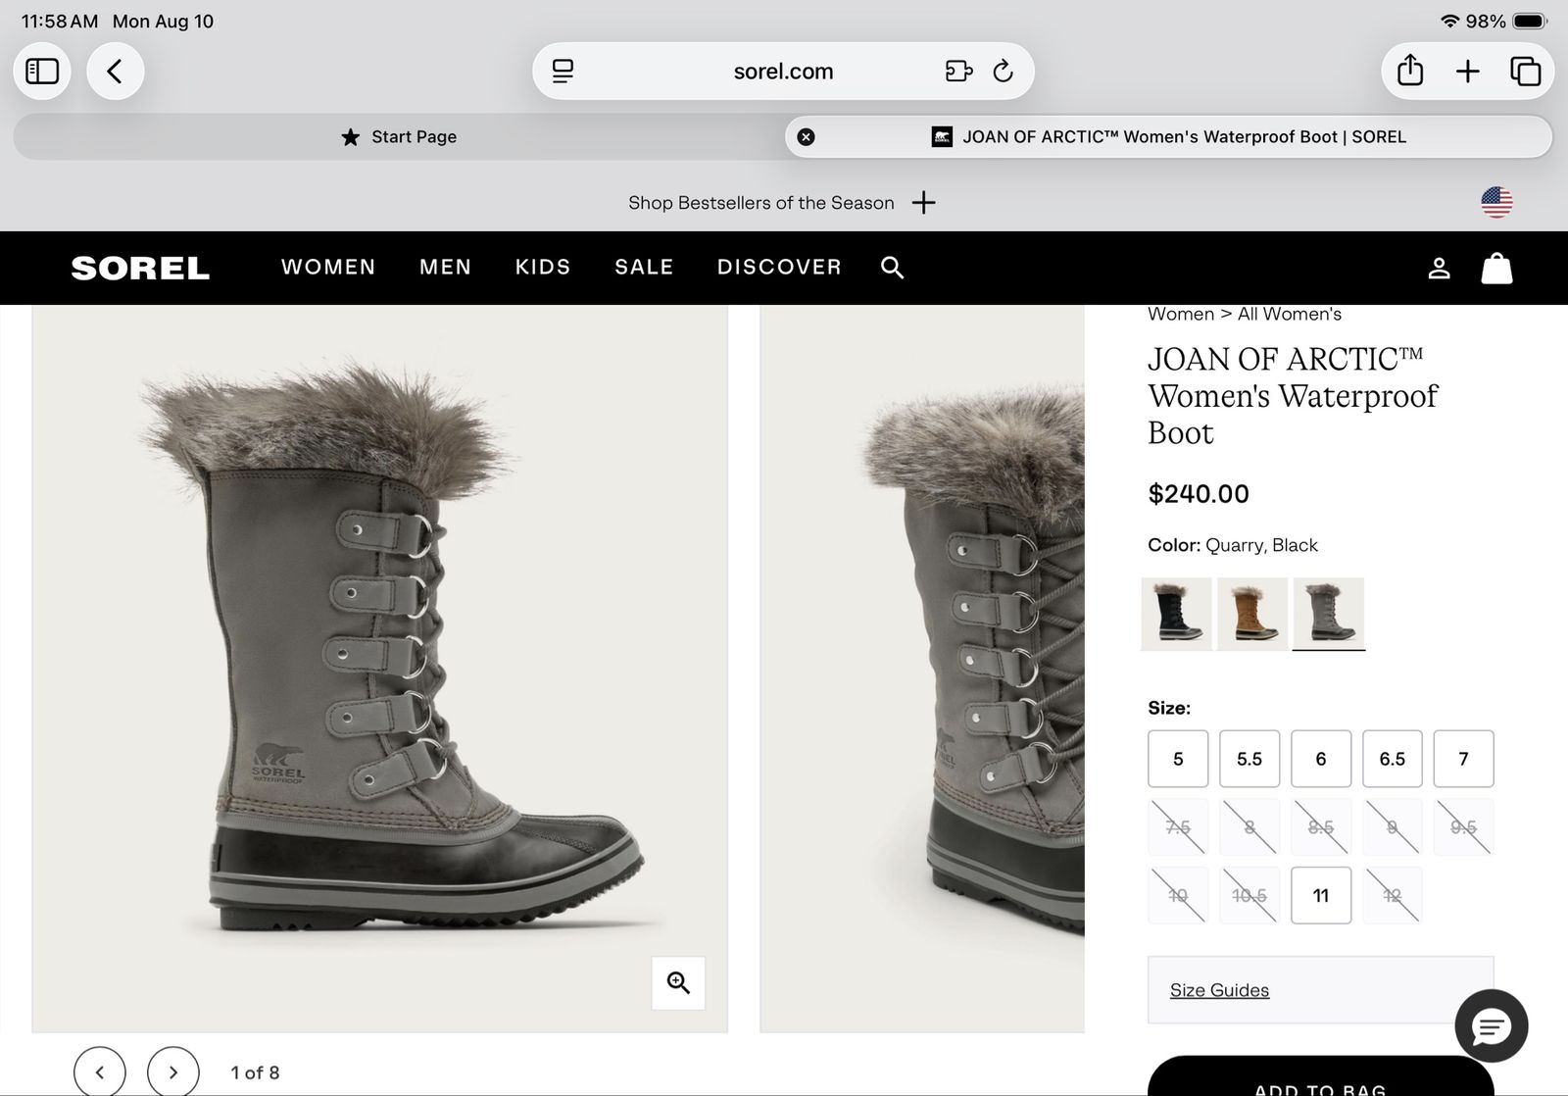
Task: Tap the Wi-Fi status icon
Action: (1450, 21)
